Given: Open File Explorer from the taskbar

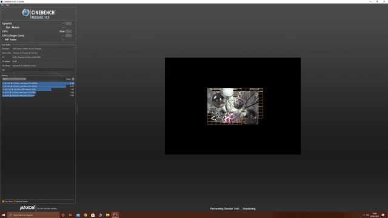Looking at the screenshot, I should (108, 215).
